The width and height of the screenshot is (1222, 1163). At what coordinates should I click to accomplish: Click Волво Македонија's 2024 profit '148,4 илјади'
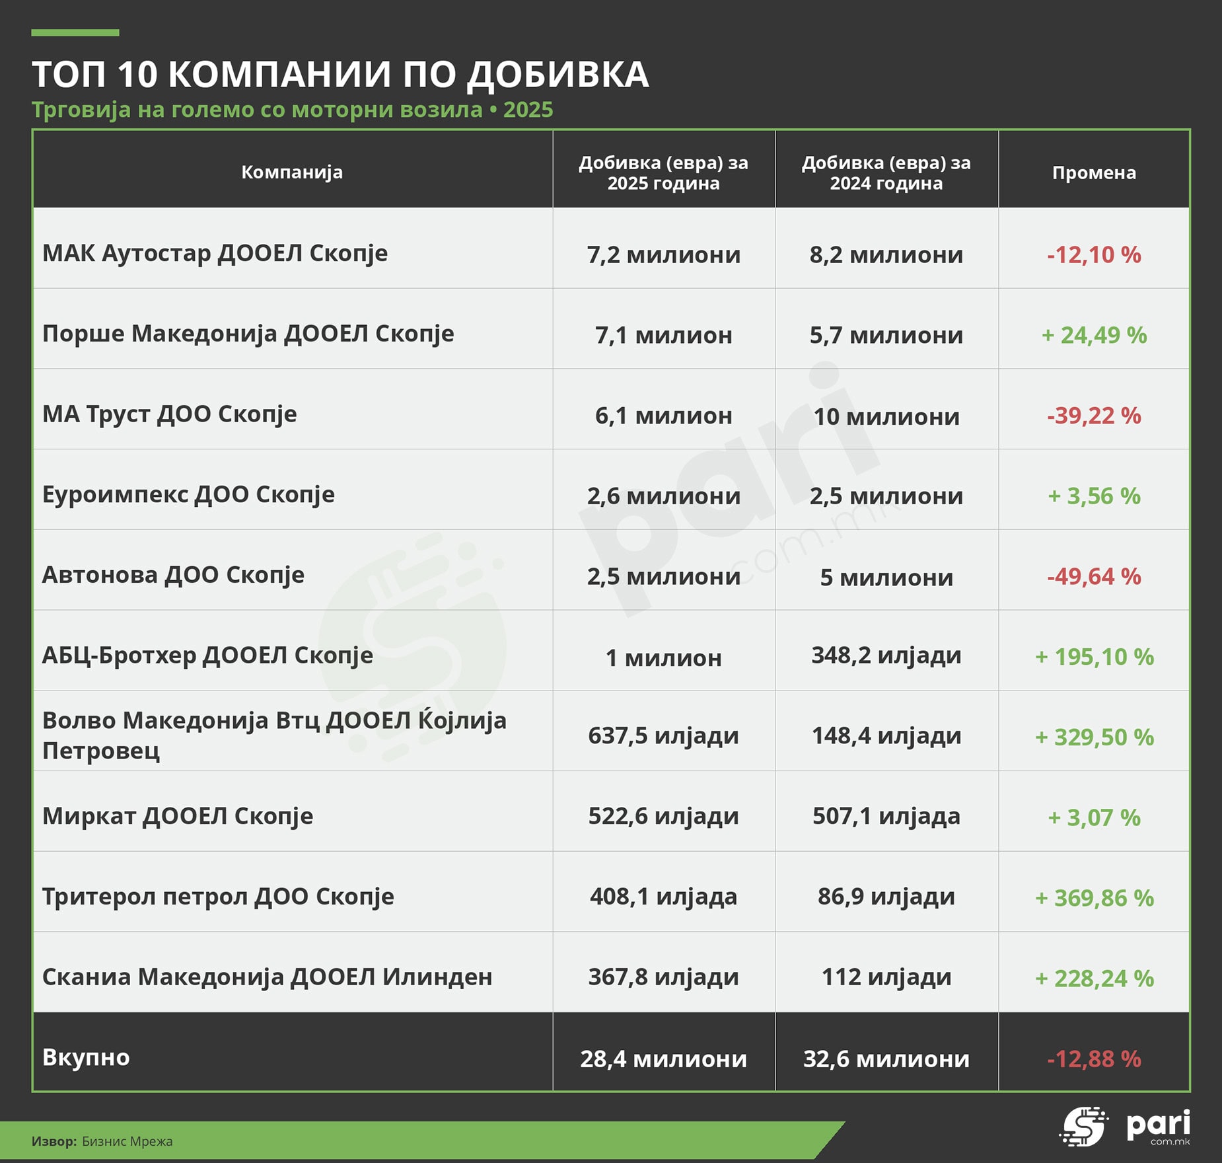[886, 735]
